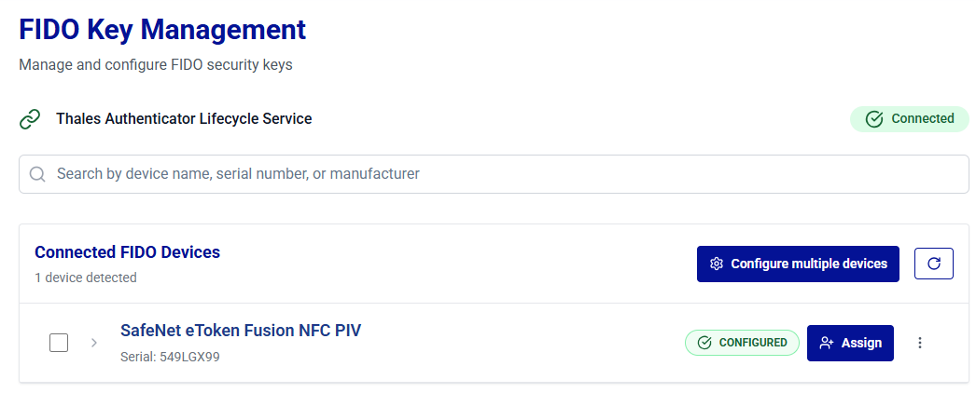Image resolution: width=976 pixels, height=393 pixels.
Task: Select the serial number 549LGX99 text
Action: [170, 357]
